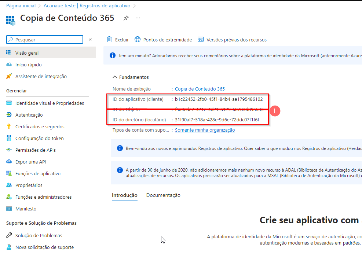The width and height of the screenshot is (362, 257).
Task: Click the Solução de Problemas wrench icon
Action: (9, 235)
